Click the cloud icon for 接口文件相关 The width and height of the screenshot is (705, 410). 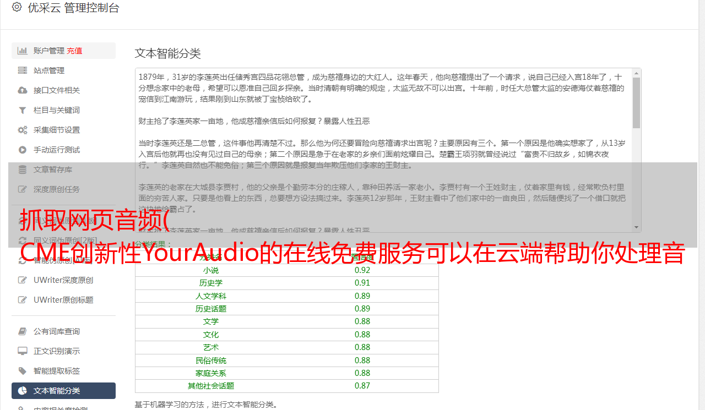click(x=23, y=90)
